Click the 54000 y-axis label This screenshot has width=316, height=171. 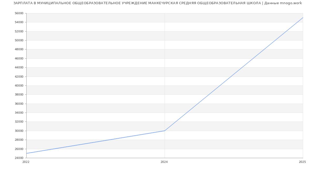(19, 22)
